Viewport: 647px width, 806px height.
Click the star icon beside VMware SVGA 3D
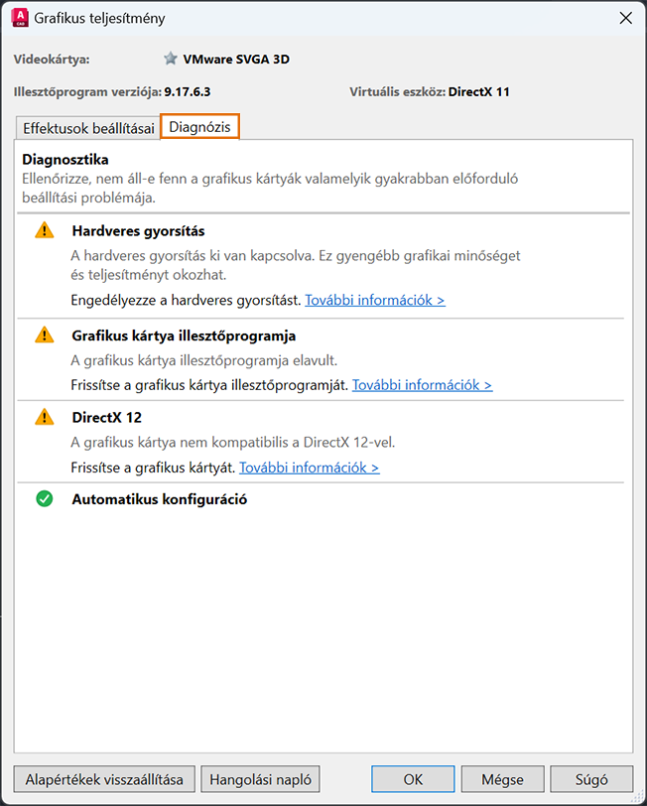[x=171, y=59]
